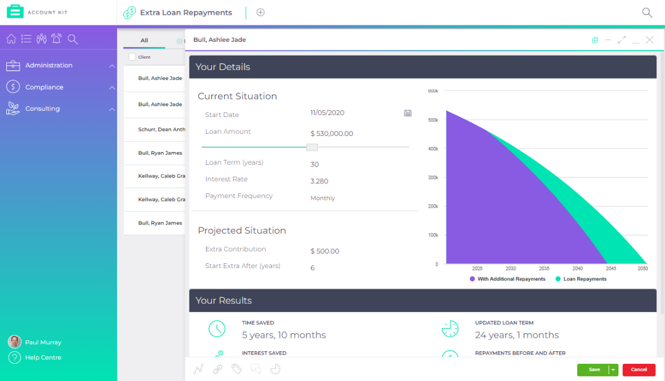Click the duplicate calculator icon in the modal header
This screenshot has width=665, height=381.
594,40
